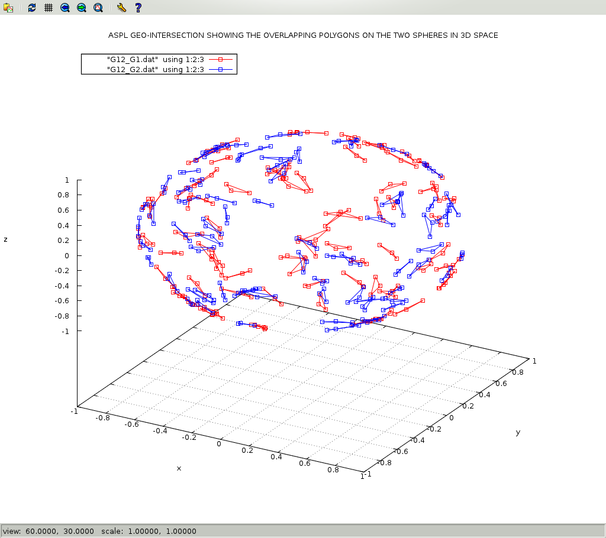Toggle the "G12_G2.dat" legend entry text
The width and height of the screenshot is (606, 538).
155,69
